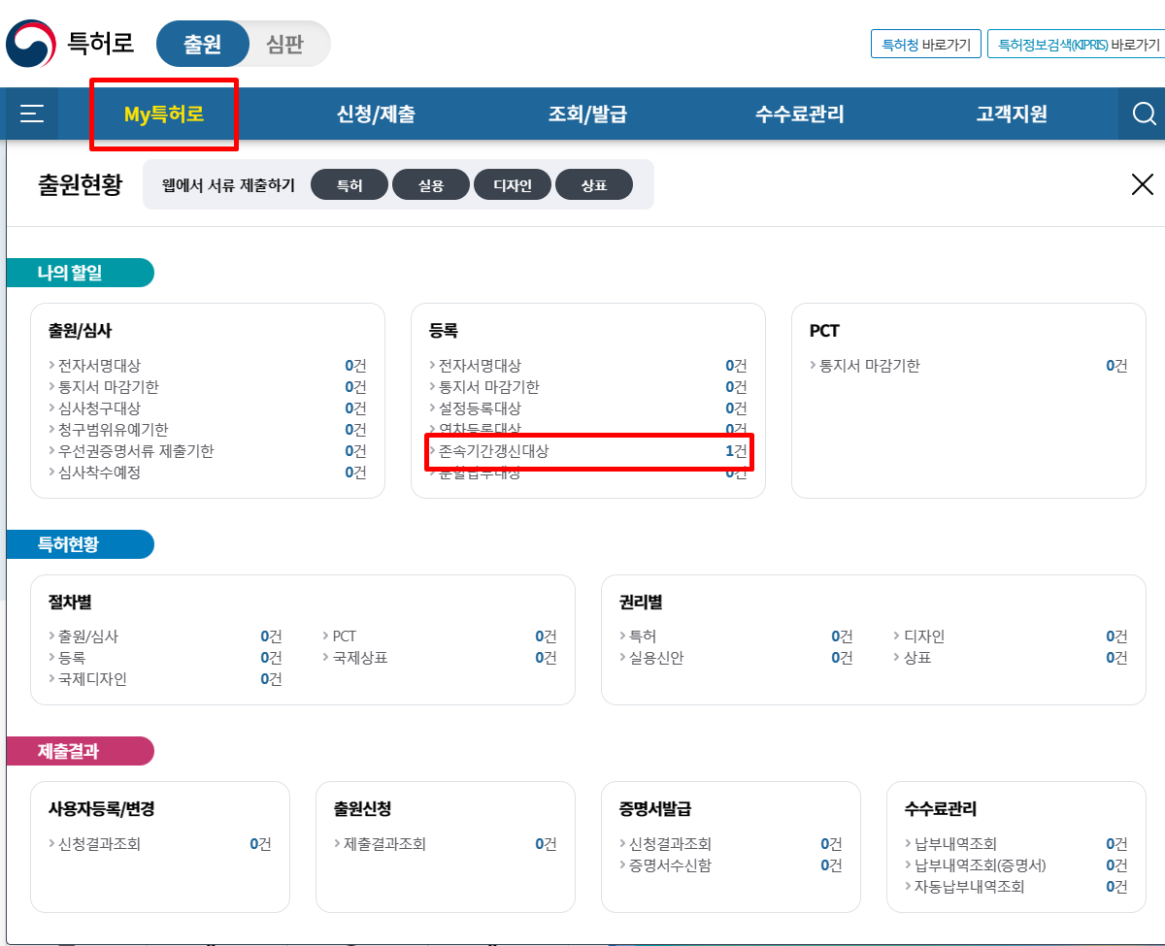Click the 특허현황 section label

[80, 544]
